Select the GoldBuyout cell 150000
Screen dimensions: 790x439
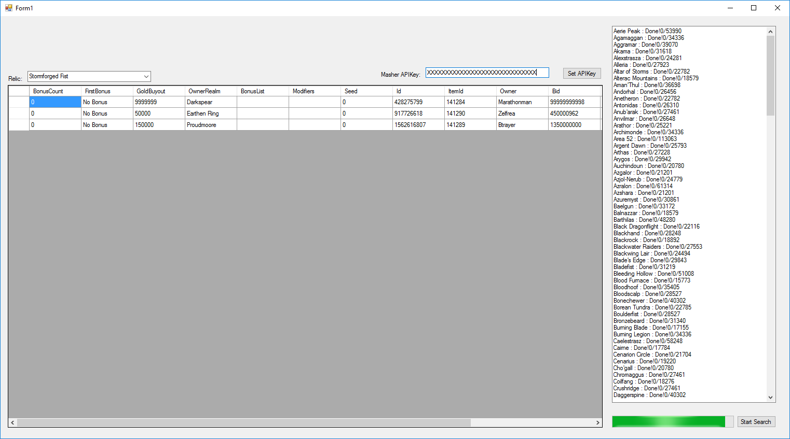click(159, 125)
